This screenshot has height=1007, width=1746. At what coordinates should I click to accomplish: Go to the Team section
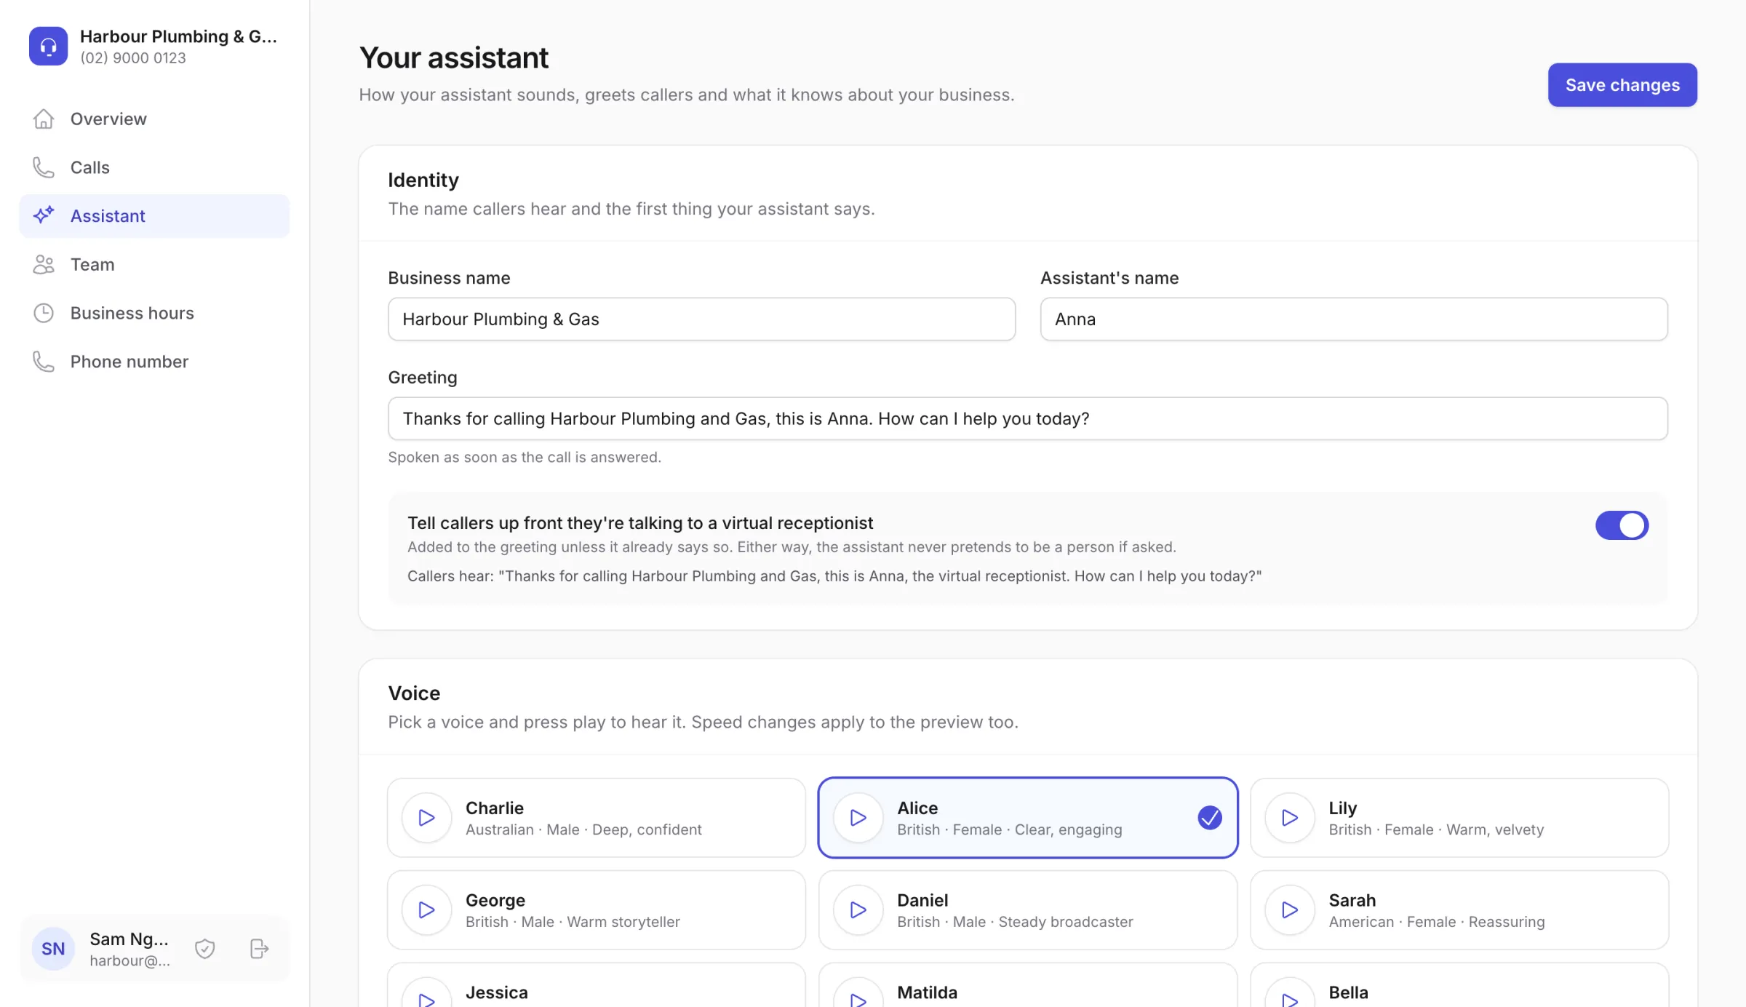154,264
